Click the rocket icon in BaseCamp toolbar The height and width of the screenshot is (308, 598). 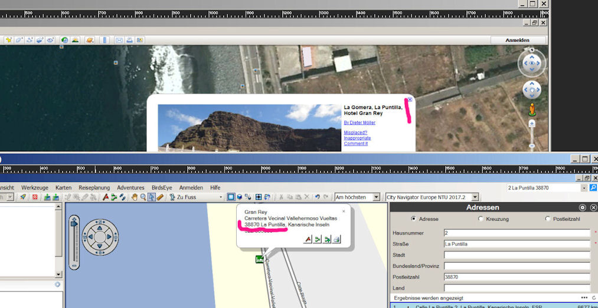(x=23, y=197)
